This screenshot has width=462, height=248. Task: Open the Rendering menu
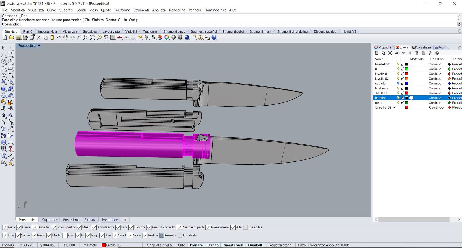tap(177, 10)
